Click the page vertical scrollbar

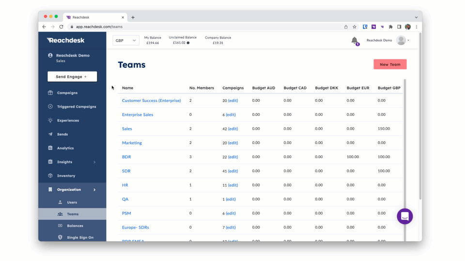coord(420,117)
